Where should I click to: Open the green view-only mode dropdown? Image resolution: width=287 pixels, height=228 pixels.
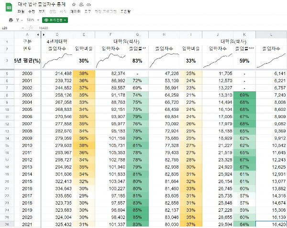[x=55, y=20]
